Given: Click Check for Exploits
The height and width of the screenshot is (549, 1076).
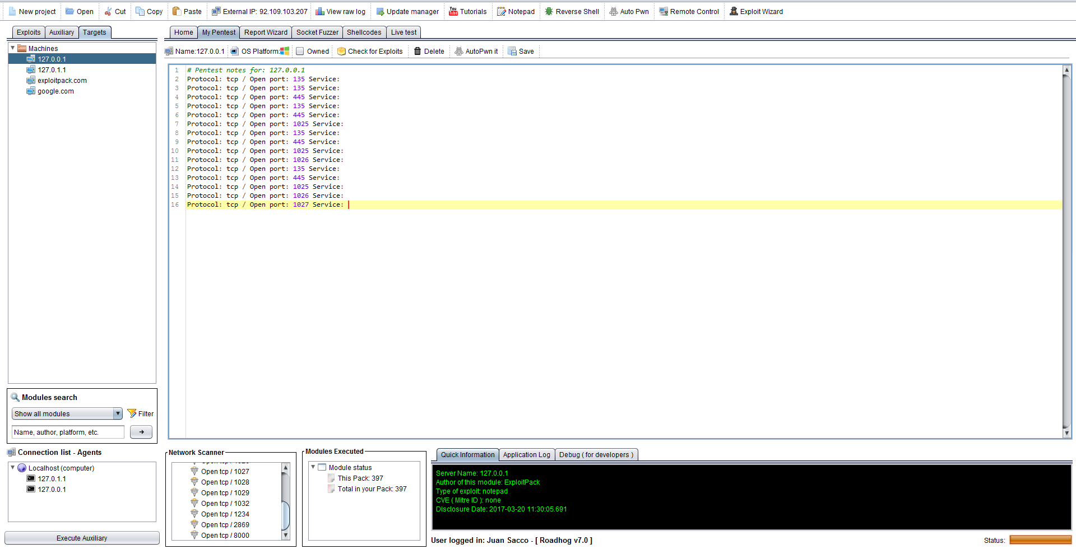Looking at the screenshot, I should click(x=370, y=52).
